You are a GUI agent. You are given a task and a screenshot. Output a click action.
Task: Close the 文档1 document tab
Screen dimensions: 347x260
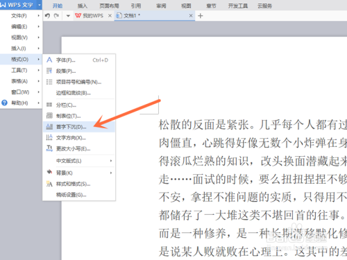(191, 15)
